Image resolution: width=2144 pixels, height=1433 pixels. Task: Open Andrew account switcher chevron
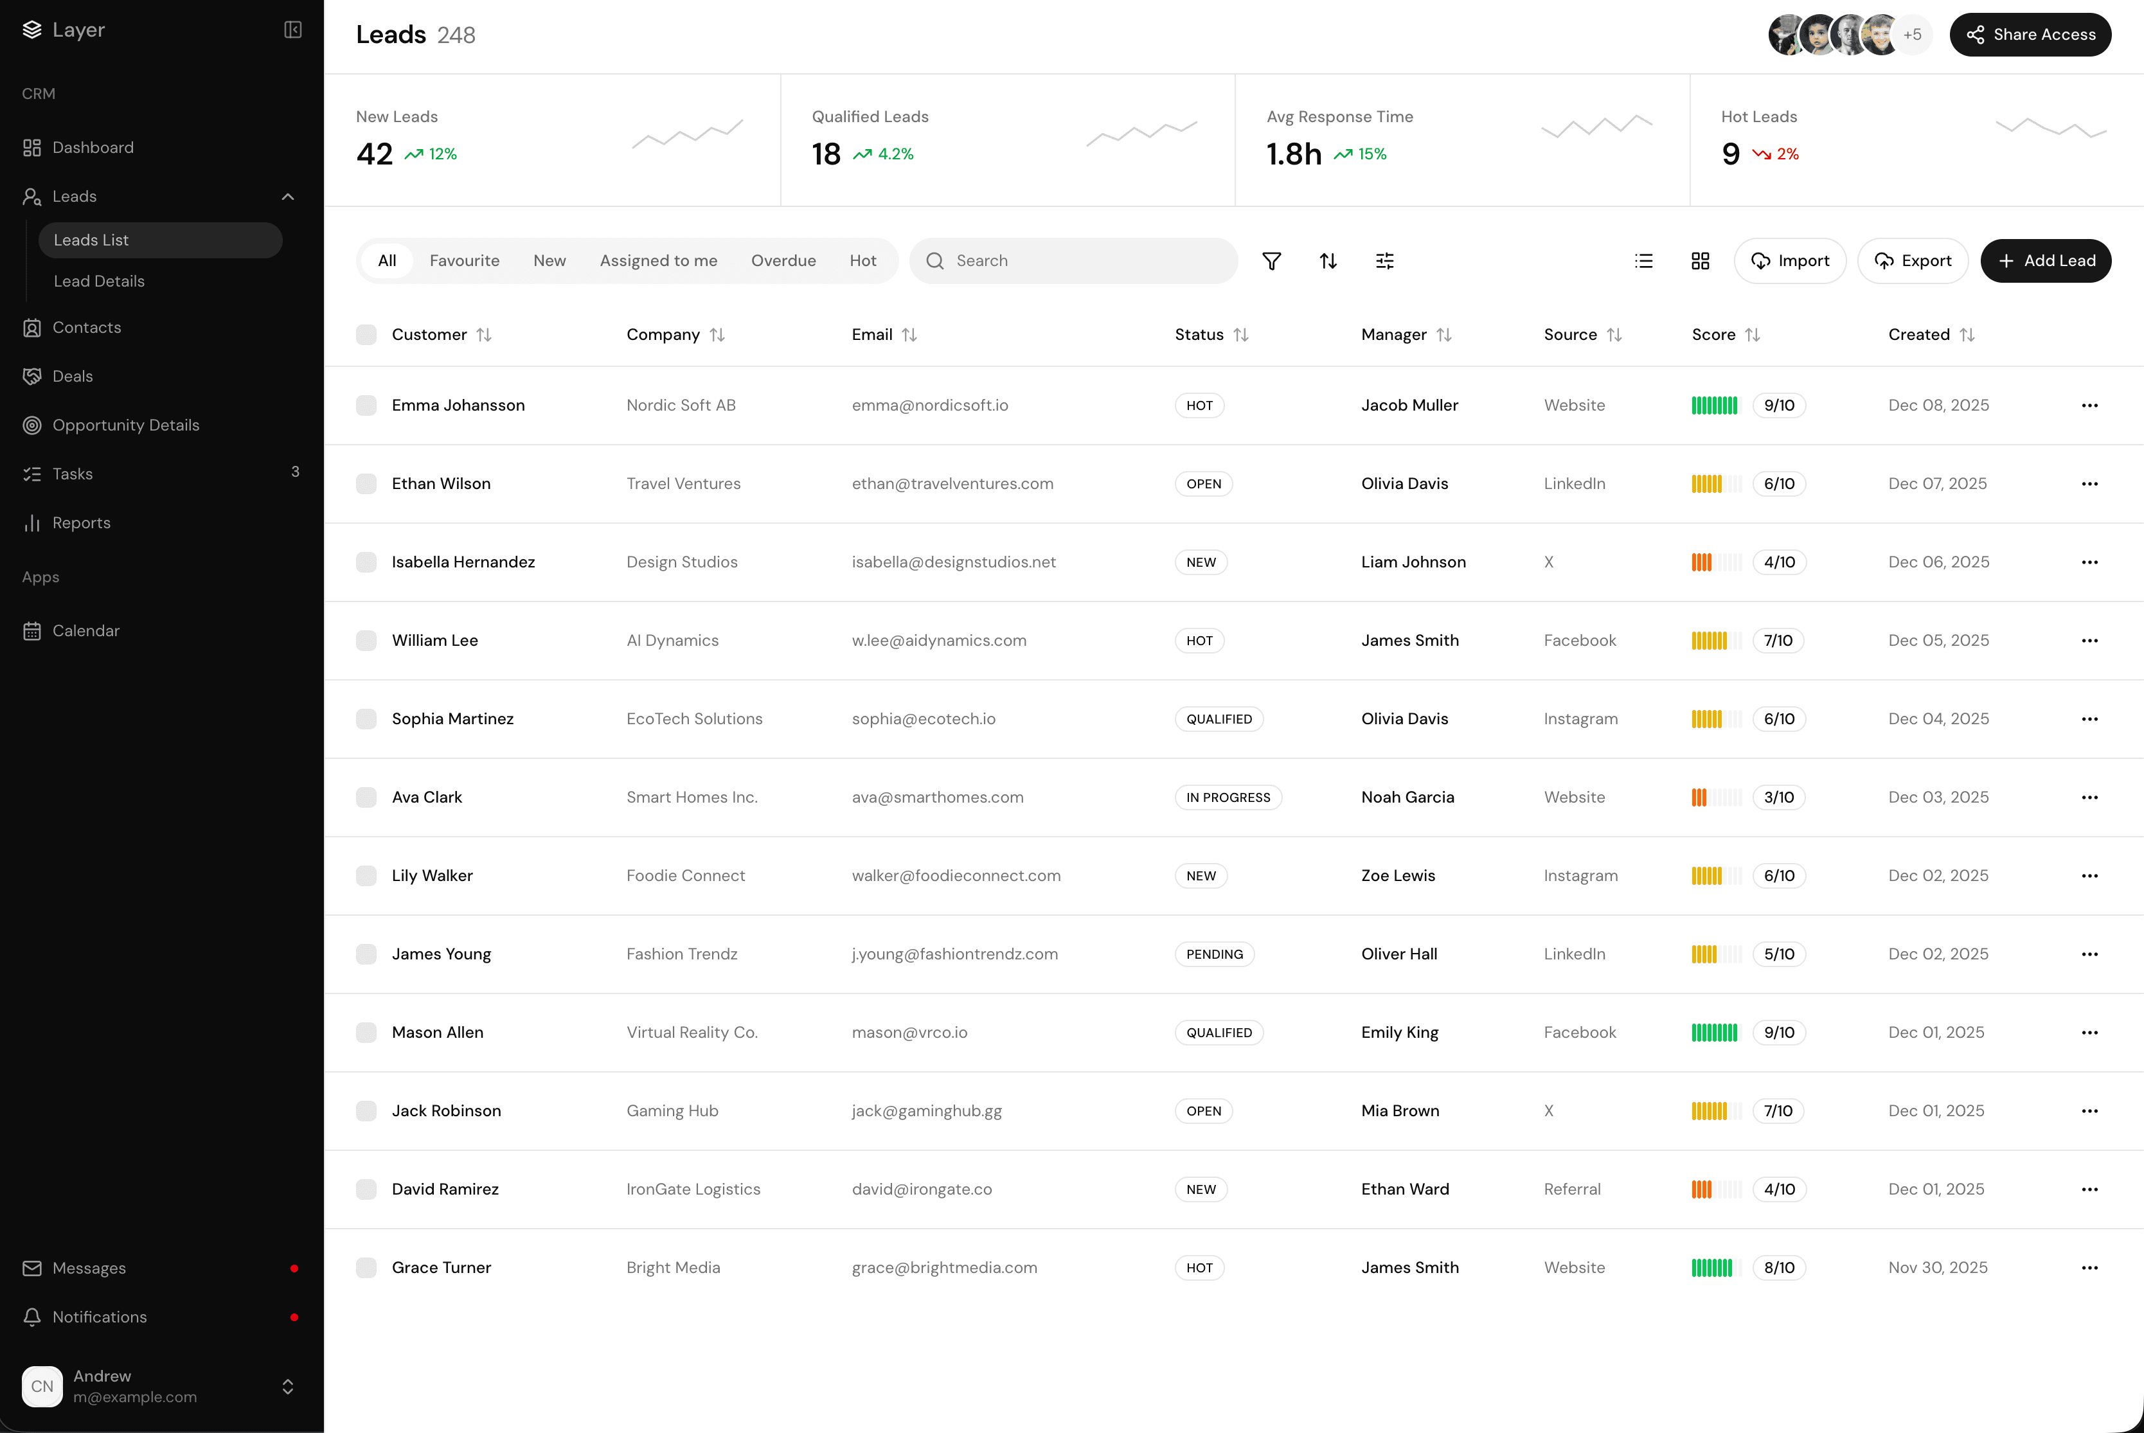tap(288, 1386)
